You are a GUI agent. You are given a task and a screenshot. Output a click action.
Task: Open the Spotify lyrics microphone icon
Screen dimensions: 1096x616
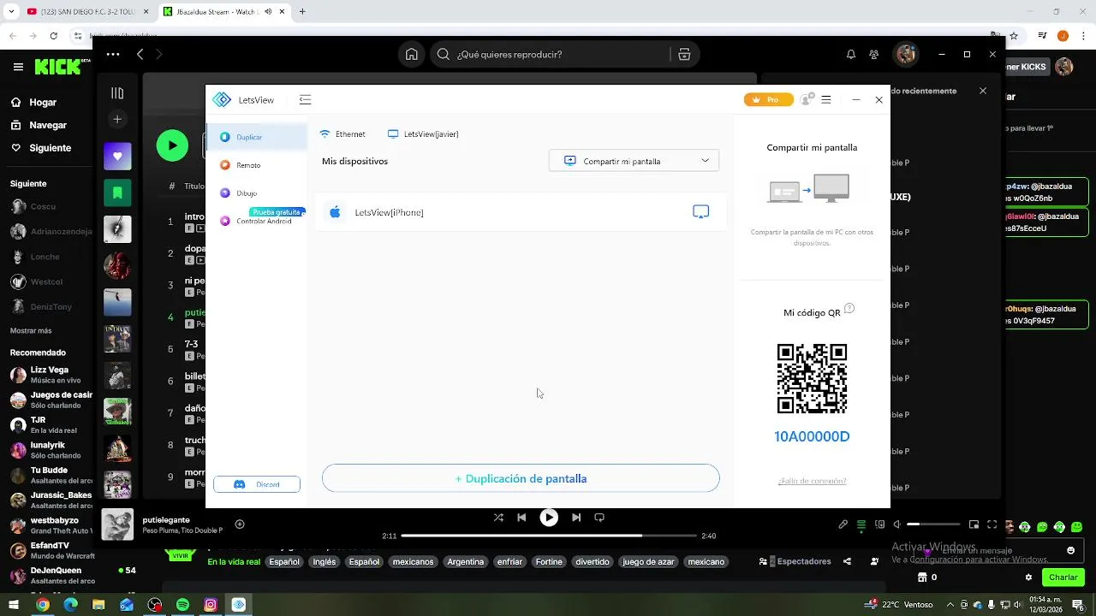(843, 524)
